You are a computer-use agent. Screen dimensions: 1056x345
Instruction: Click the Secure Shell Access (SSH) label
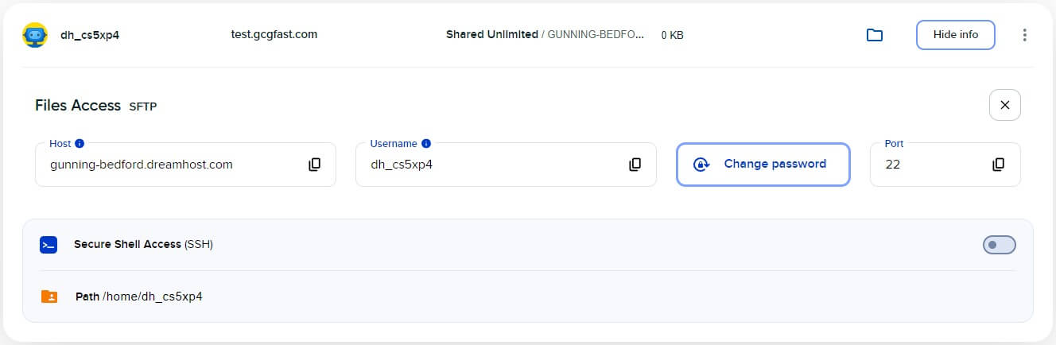click(143, 245)
